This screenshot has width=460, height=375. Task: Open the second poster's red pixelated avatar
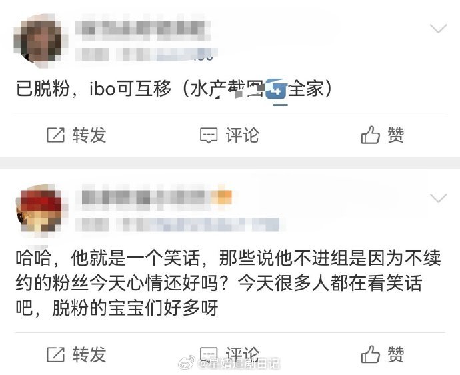pos(39,208)
